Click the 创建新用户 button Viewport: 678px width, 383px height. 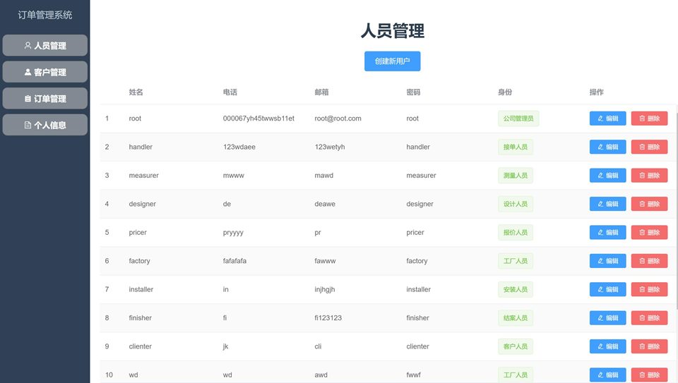click(392, 61)
